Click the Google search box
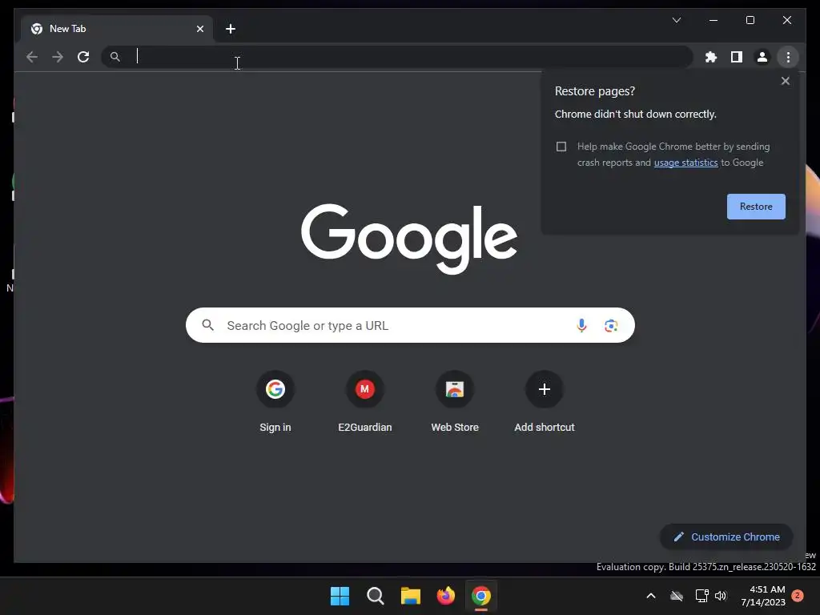820x615 pixels. tap(410, 325)
